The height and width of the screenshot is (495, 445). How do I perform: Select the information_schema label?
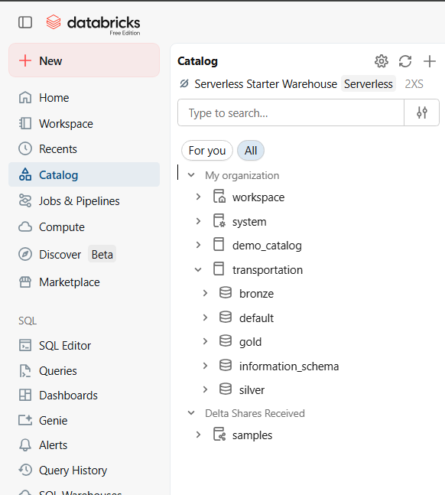pos(289,366)
